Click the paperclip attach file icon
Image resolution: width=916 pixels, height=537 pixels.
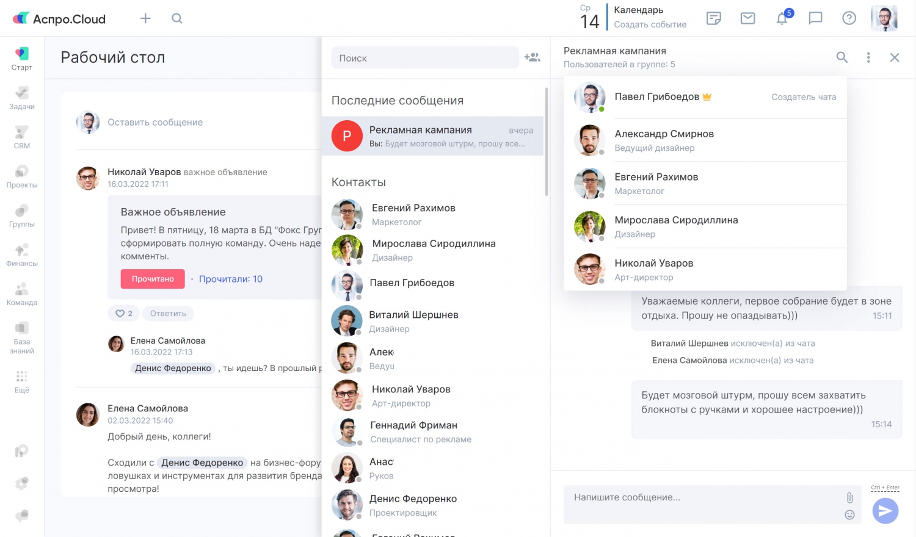[x=849, y=497]
